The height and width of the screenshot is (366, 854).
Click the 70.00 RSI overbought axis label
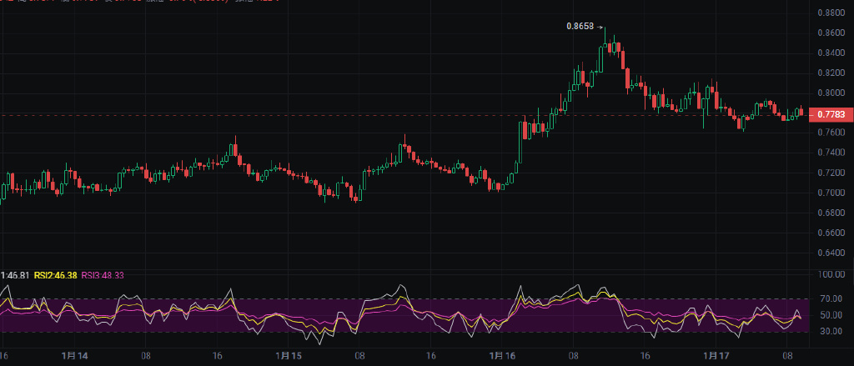tap(830, 298)
